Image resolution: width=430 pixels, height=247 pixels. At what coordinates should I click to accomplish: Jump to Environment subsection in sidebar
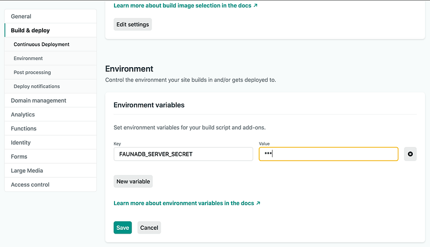(28, 59)
